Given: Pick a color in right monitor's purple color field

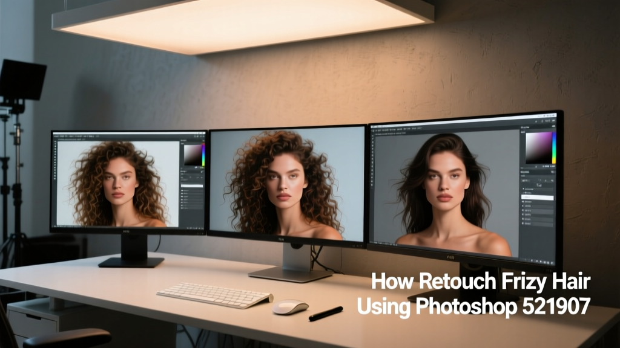Looking at the screenshot, I should [x=538, y=147].
